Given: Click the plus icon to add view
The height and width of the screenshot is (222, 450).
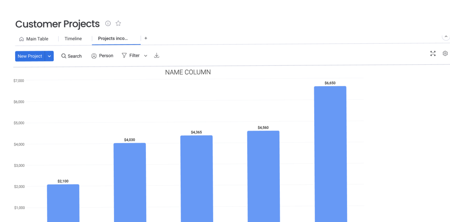Looking at the screenshot, I should tap(146, 38).
